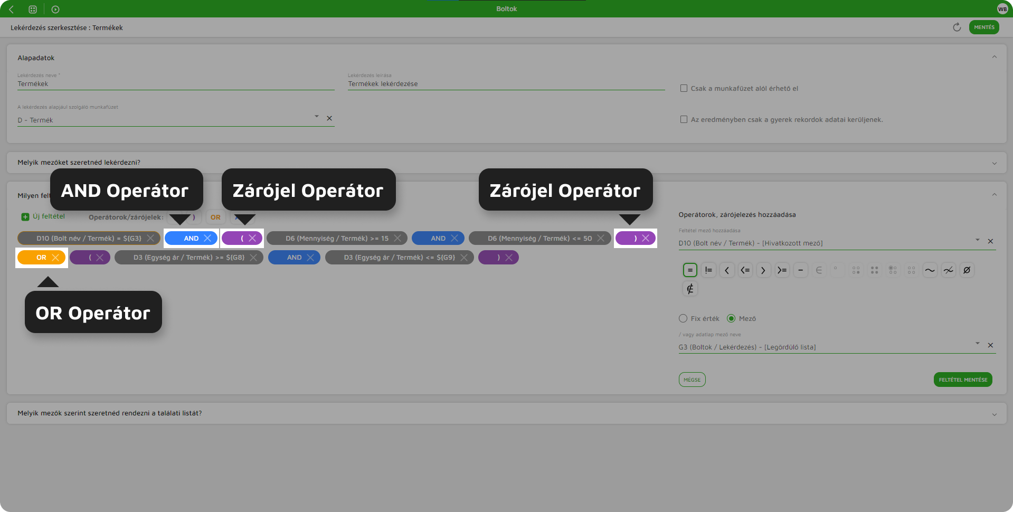Delete the D6 Mennyiség <= 50 condition

[601, 238]
